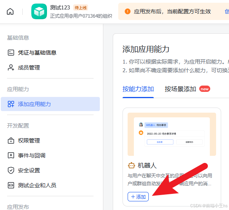The width and height of the screenshot is (229, 210).
Task: Click the test enterprise code icon
Action: pos(11,185)
